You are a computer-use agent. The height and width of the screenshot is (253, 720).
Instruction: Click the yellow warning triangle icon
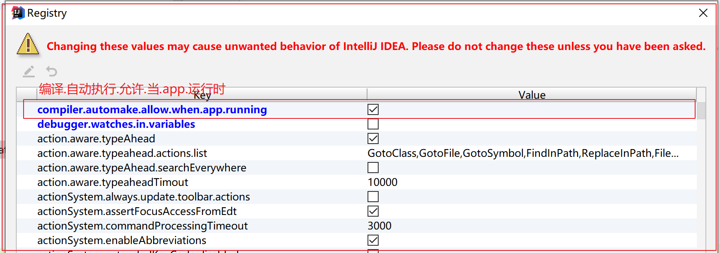point(28,44)
